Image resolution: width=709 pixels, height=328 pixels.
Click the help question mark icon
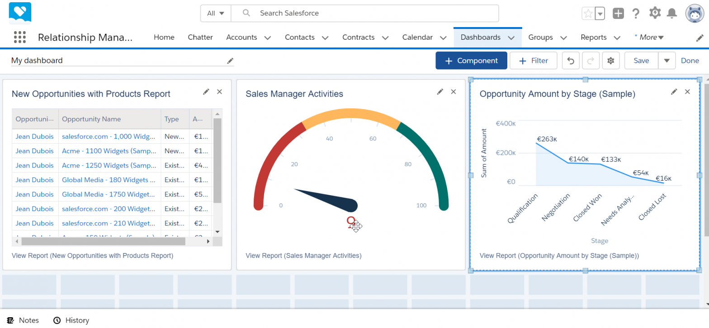636,14
